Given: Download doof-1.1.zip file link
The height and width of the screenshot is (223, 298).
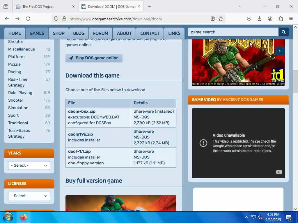Looking at the screenshot, I should pyautogui.click(x=79, y=151).
